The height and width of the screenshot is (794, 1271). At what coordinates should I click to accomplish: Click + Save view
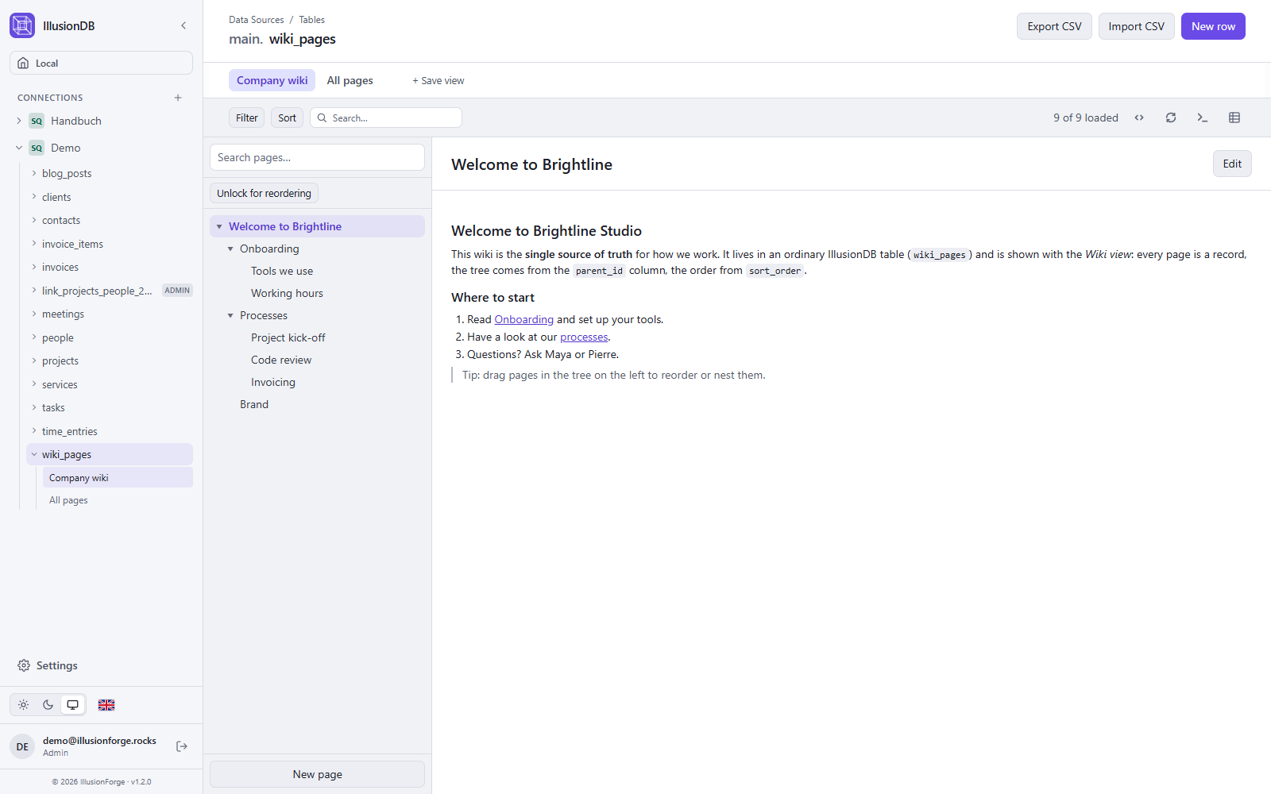pos(438,80)
